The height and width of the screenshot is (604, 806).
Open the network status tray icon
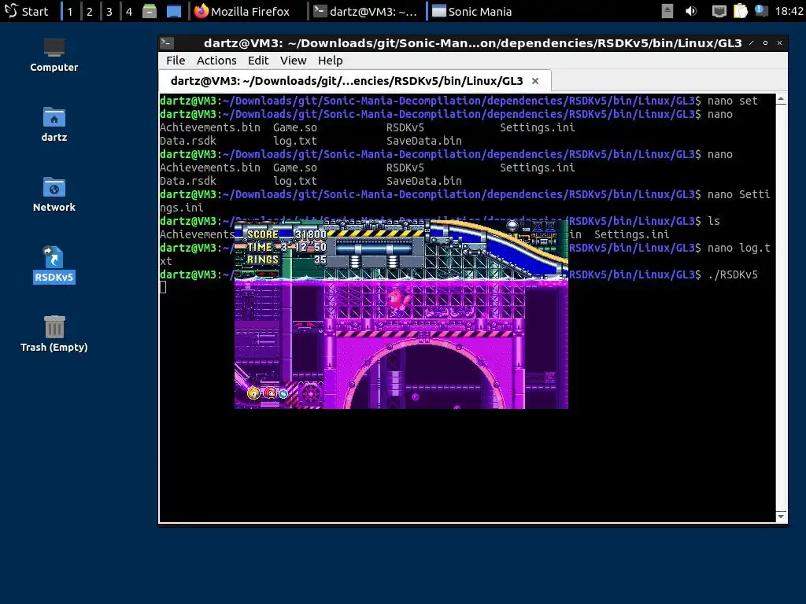pos(719,11)
